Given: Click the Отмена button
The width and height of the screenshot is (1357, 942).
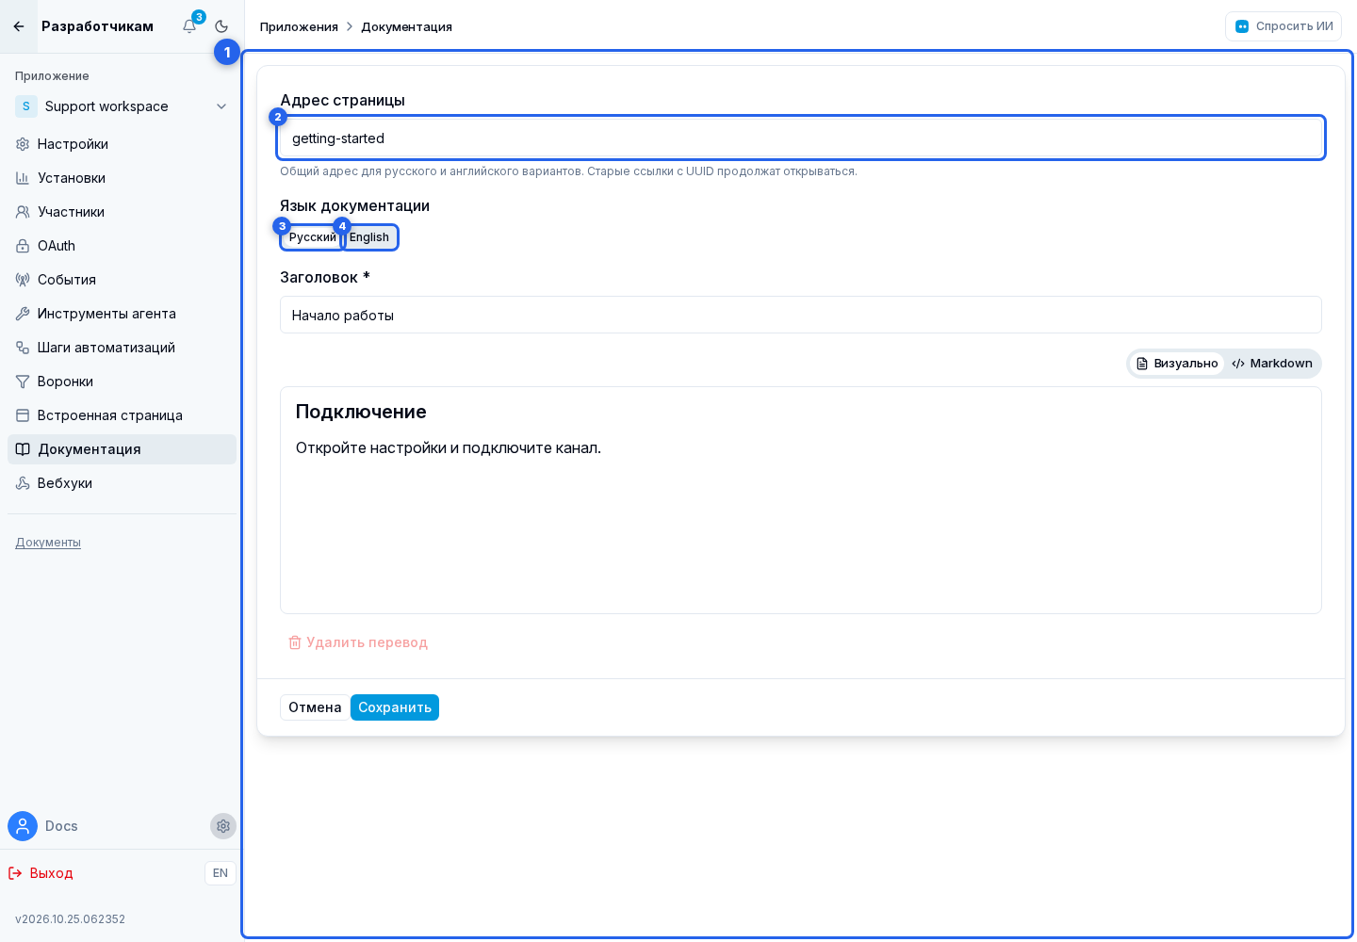Looking at the screenshot, I should (315, 707).
